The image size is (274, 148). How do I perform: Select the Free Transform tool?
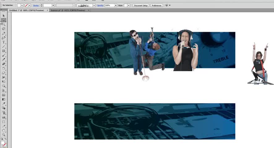pyautogui.click(x=4, y=82)
